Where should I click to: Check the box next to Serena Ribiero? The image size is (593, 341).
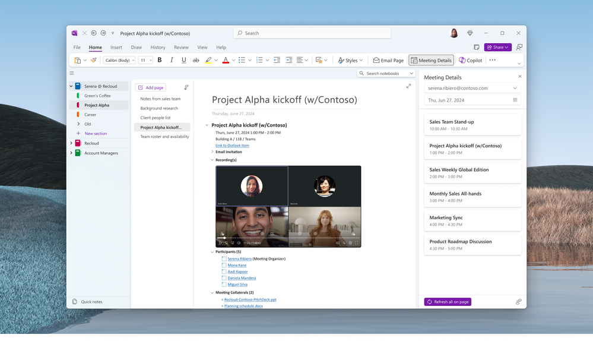tap(224, 259)
